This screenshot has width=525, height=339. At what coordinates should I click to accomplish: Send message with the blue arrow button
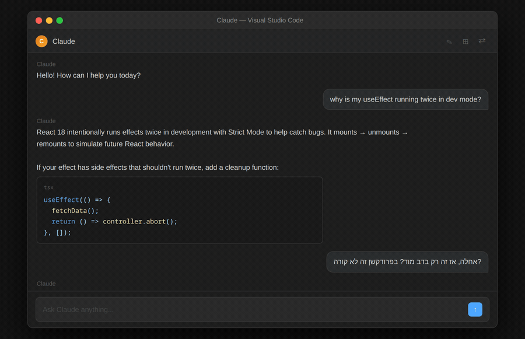tap(475, 309)
